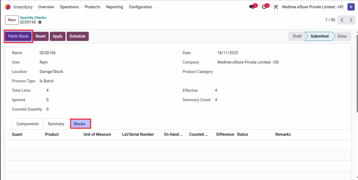
Task: Expand the Products menu
Action: tap(92, 7)
